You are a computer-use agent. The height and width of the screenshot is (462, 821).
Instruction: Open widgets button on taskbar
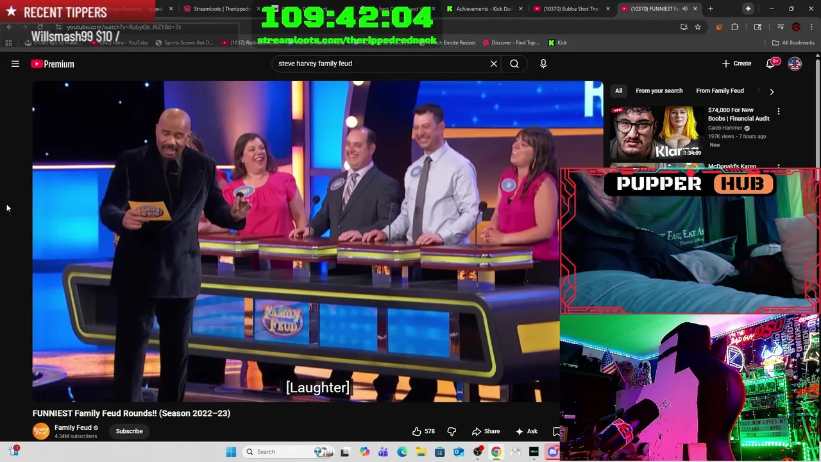click(14, 451)
